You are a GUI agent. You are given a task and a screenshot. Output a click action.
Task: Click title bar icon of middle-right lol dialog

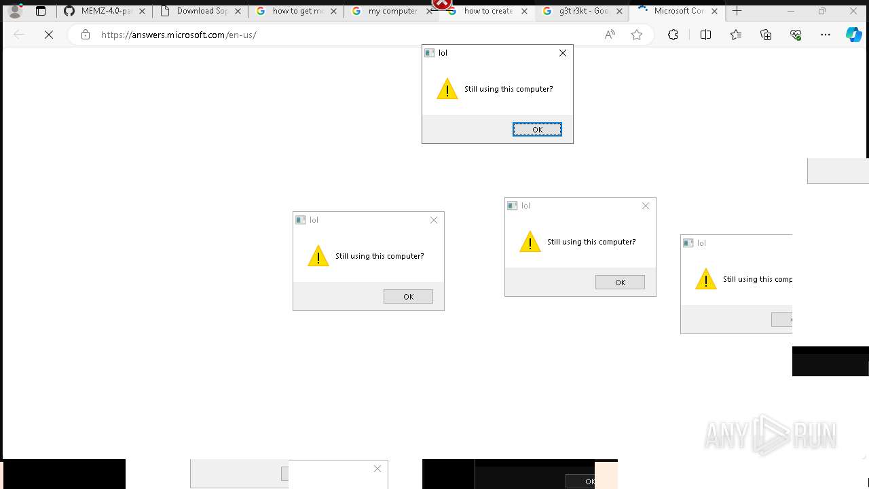tap(513, 206)
